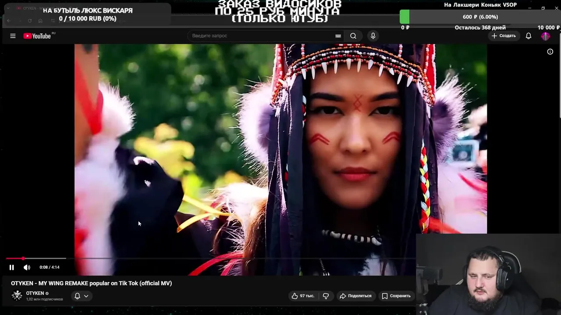Pause the video playback
561x315 pixels.
point(12,267)
